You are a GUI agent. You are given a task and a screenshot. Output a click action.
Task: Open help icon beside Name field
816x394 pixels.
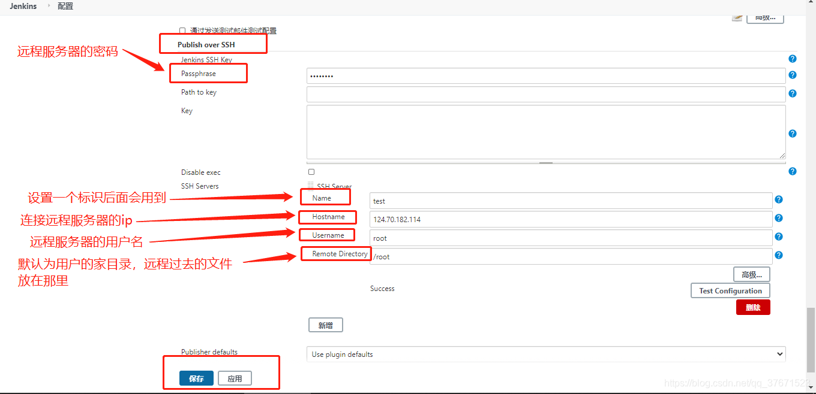[x=779, y=199]
